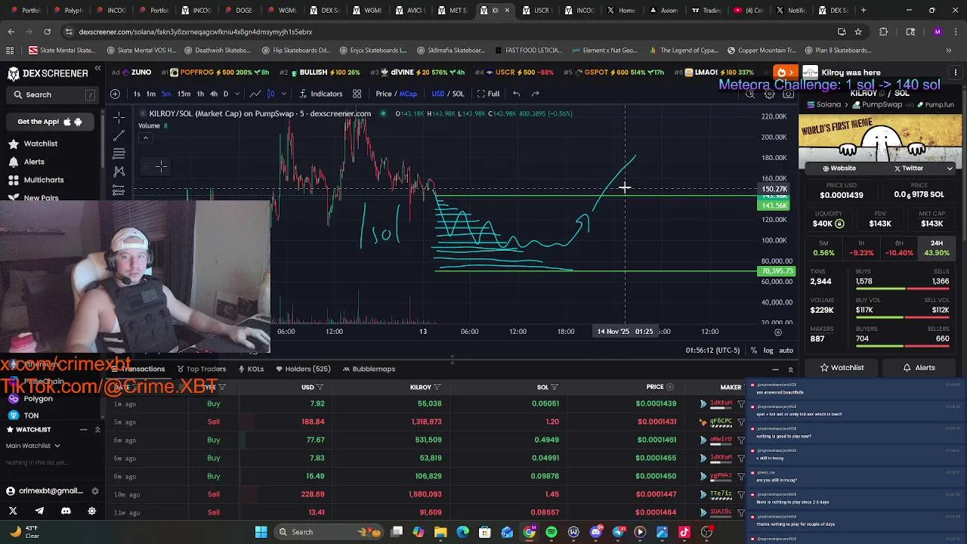Click the Redo arrow in chart toolbar
967x544 pixels.
coord(536,94)
